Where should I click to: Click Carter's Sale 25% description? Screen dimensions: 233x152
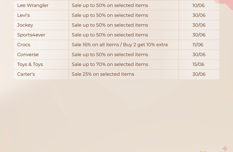103,74
